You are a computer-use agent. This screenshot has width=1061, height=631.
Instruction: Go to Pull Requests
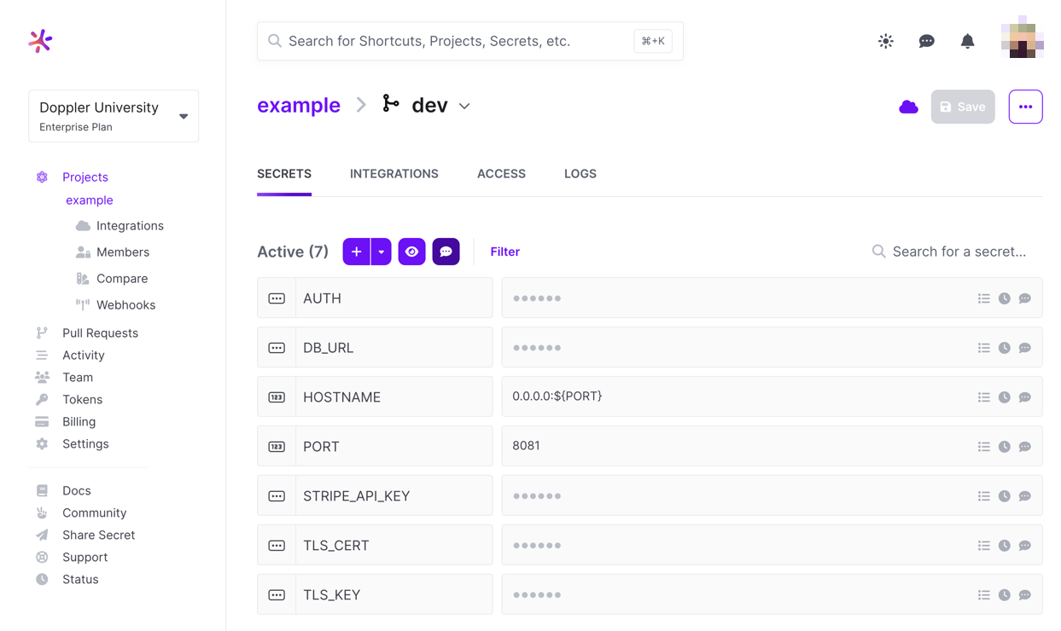(x=100, y=333)
